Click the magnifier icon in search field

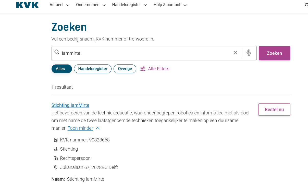(57, 52)
